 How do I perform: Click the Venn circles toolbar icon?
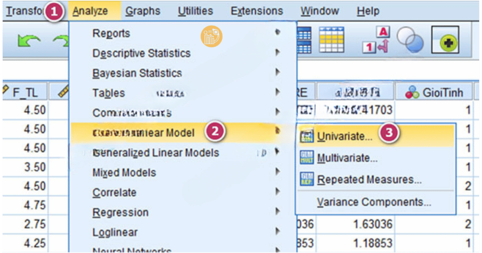[x=410, y=41]
